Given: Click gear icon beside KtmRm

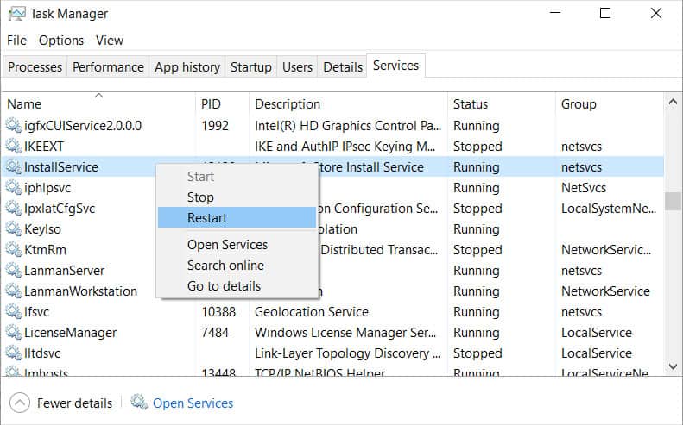Looking at the screenshot, I should click(14, 250).
